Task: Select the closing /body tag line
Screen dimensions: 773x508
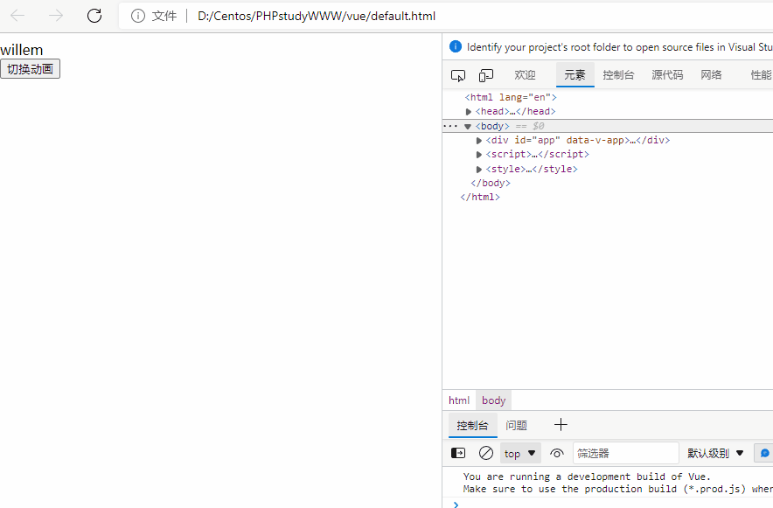Action: pyautogui.click(x=491, y=183)
